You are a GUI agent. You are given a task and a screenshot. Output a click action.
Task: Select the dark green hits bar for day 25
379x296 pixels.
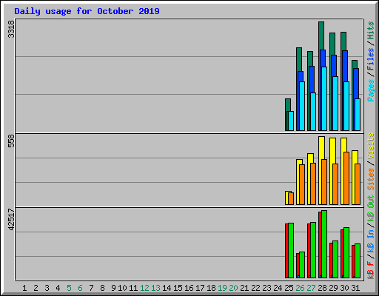pos(288,105)
